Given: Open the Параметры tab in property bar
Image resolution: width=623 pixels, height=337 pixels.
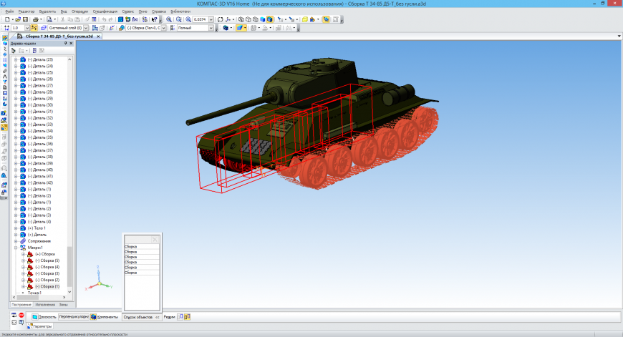Looking at the screenshot, I should pyautogui.click(x=39, y=326).
